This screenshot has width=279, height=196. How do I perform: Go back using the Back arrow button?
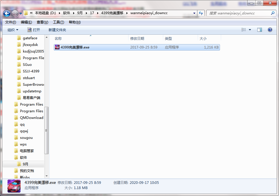(x=7, y=13)
